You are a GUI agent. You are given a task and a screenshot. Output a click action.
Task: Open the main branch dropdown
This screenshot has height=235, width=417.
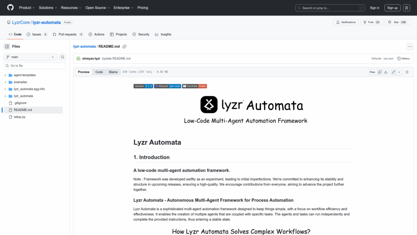[x=31, y=57]
